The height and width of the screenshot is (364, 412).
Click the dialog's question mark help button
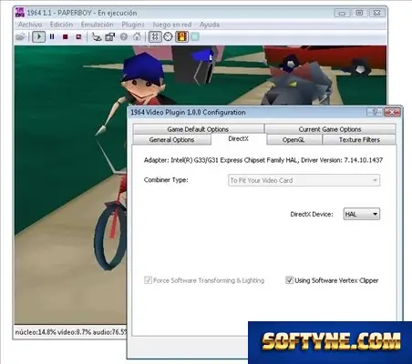375,112
